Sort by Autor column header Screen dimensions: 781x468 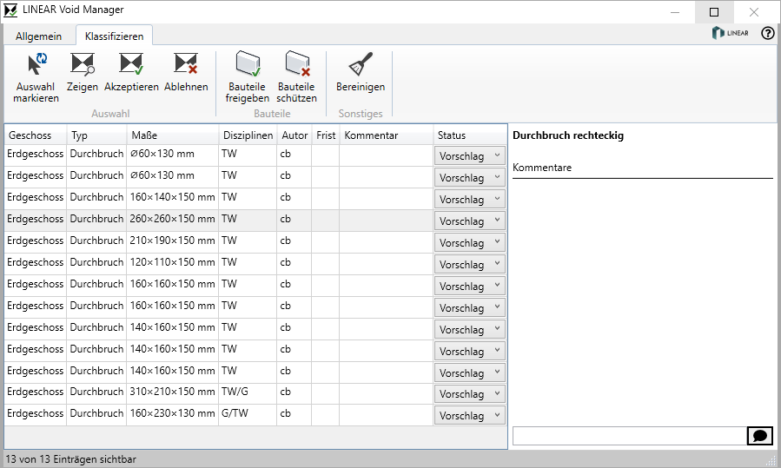click(x=295, y=135)
